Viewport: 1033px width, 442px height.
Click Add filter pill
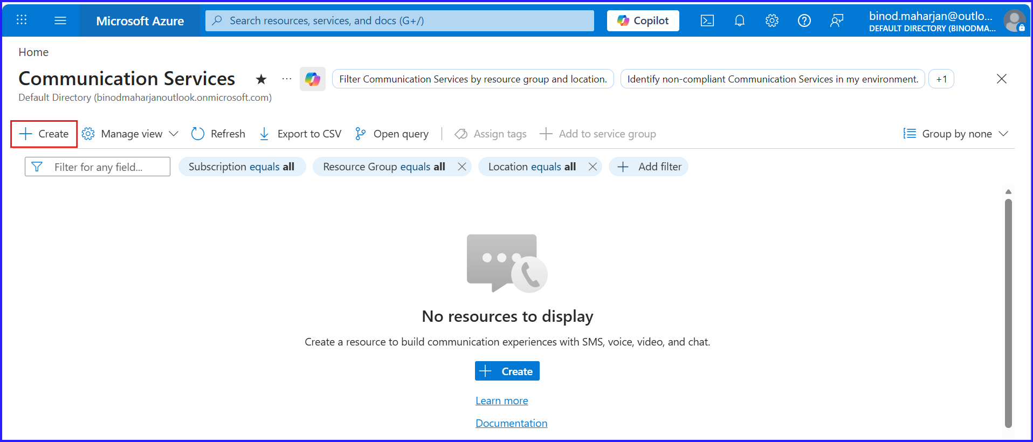click(x=649, y=167)
